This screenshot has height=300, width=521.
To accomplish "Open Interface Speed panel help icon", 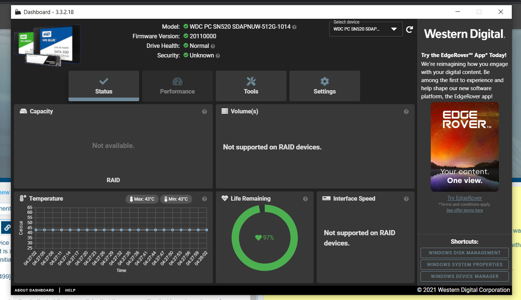I will click(x=406, y=199).
